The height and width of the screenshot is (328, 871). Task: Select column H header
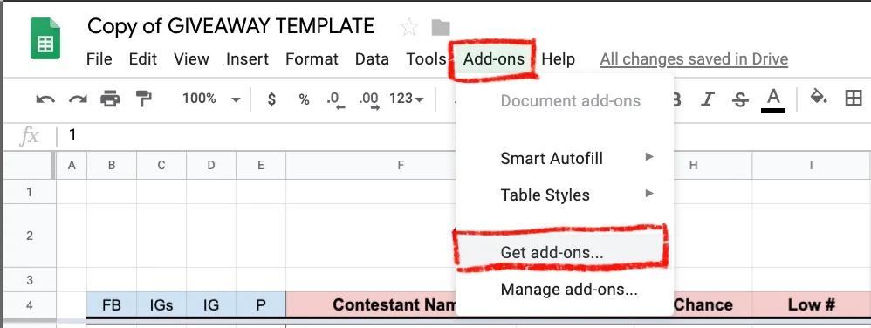(x=693, y=165)
